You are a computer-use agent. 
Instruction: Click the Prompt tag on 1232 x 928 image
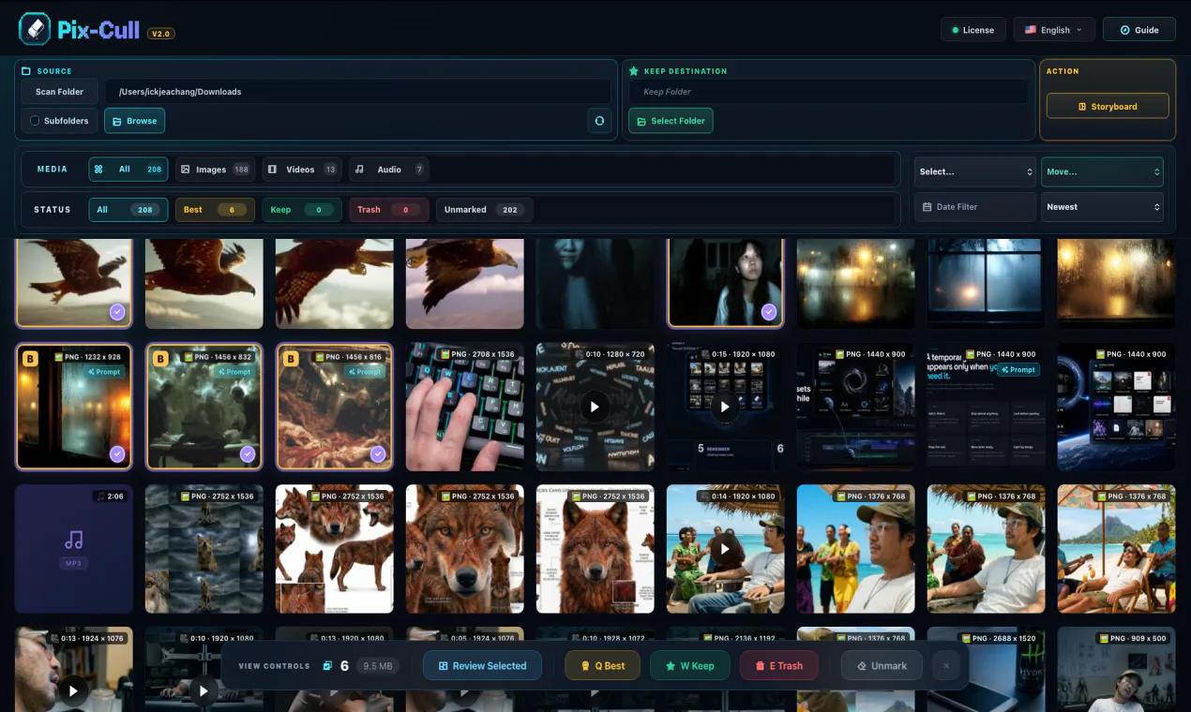104,372
